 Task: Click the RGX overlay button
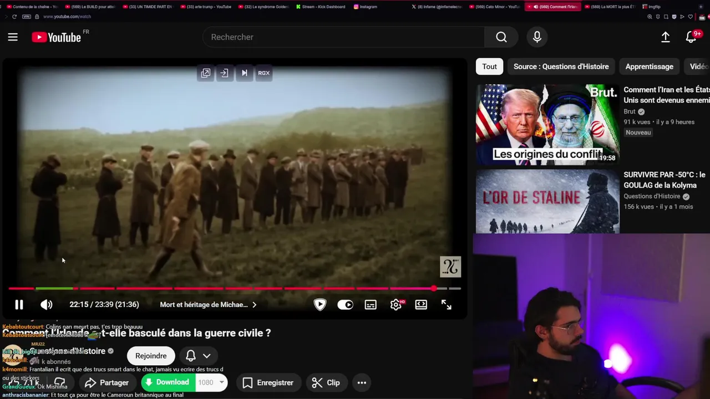pos(264,73)
